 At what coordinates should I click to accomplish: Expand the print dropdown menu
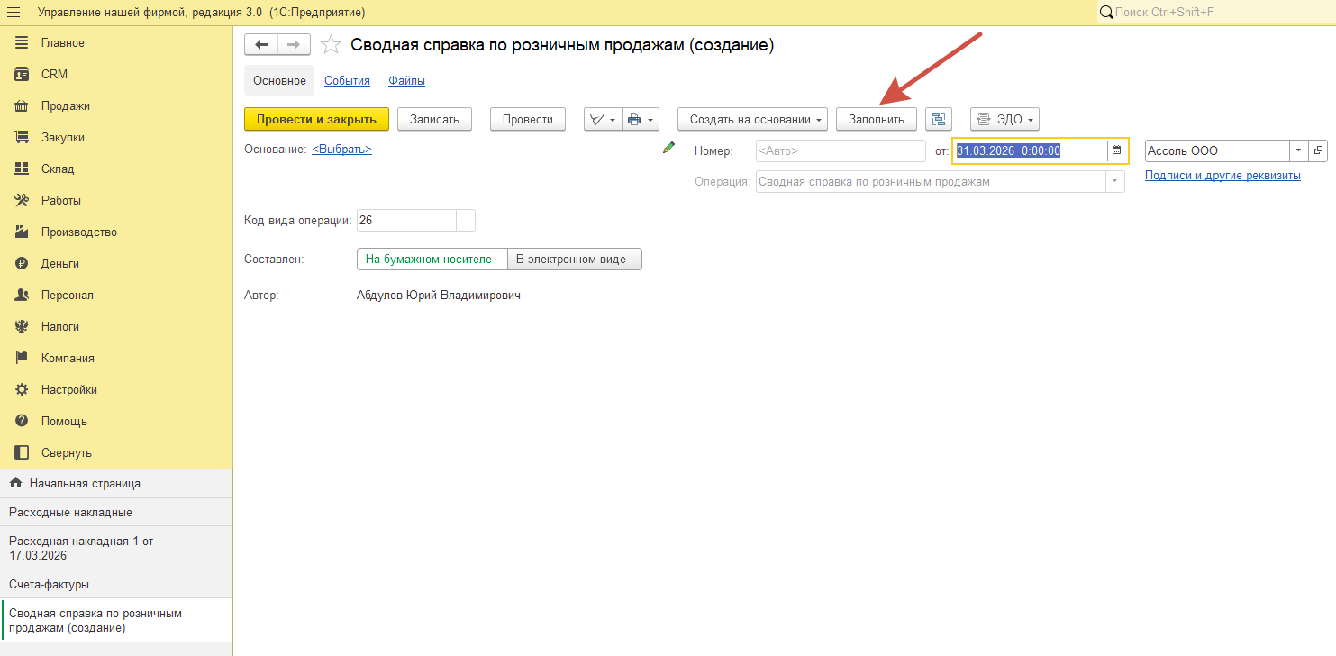pos(641,119)
